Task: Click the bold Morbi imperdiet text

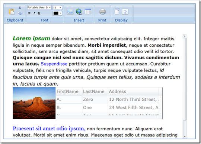Action: (x=107, y=45)
